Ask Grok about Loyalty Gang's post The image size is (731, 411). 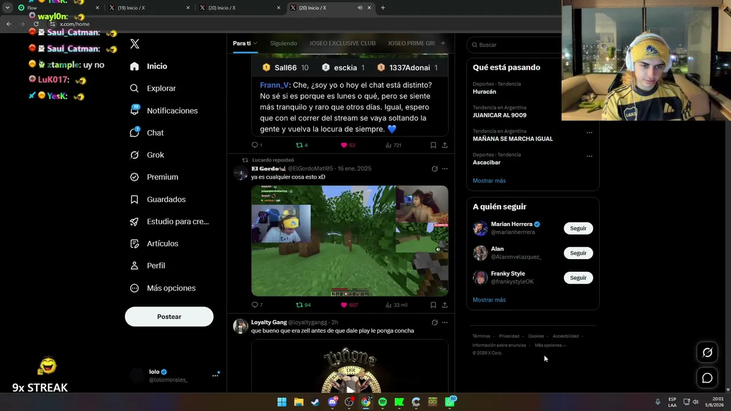point(435,323)
